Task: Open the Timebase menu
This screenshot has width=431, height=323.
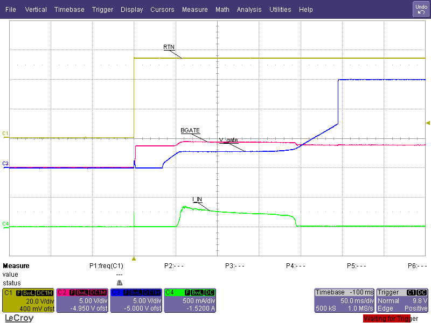Action: (69, 10)
